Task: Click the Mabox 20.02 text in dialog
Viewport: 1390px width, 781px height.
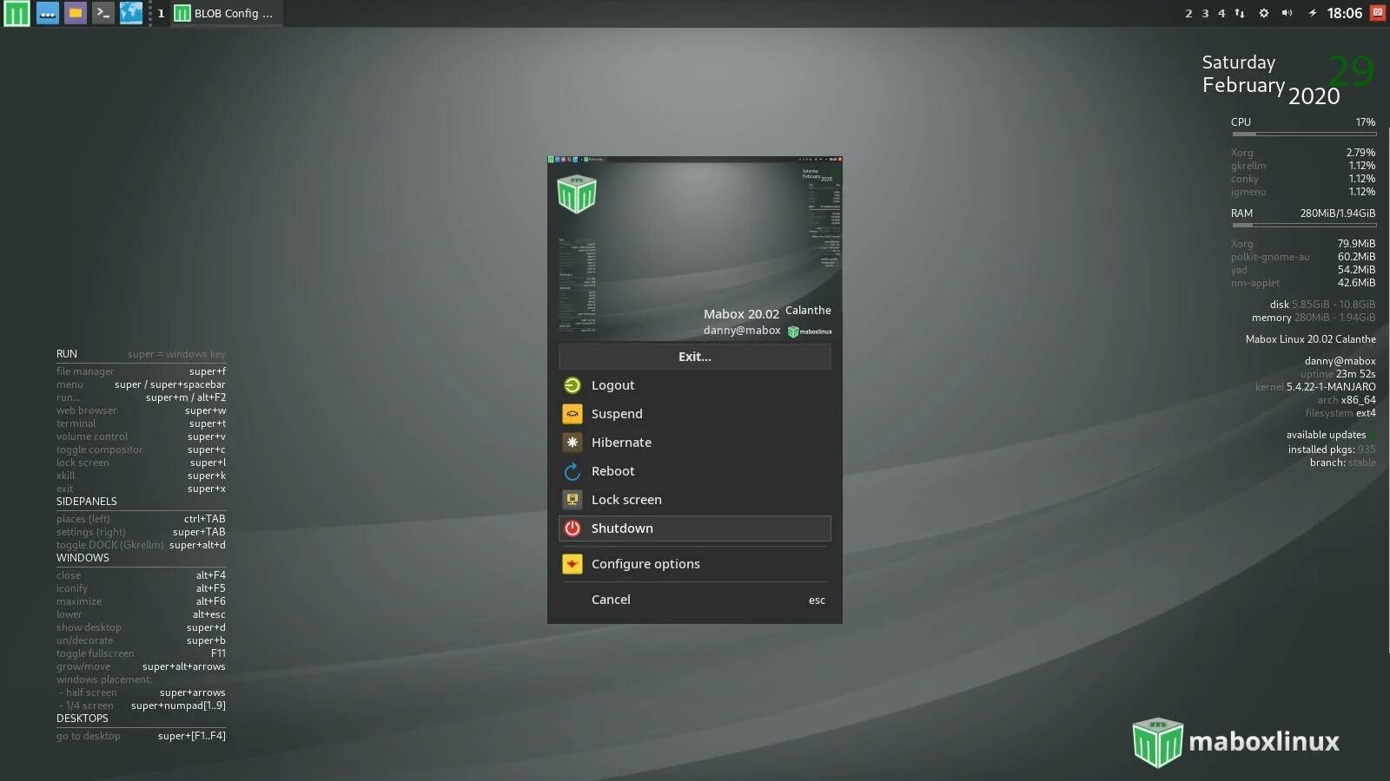Action: coord(741,314)
